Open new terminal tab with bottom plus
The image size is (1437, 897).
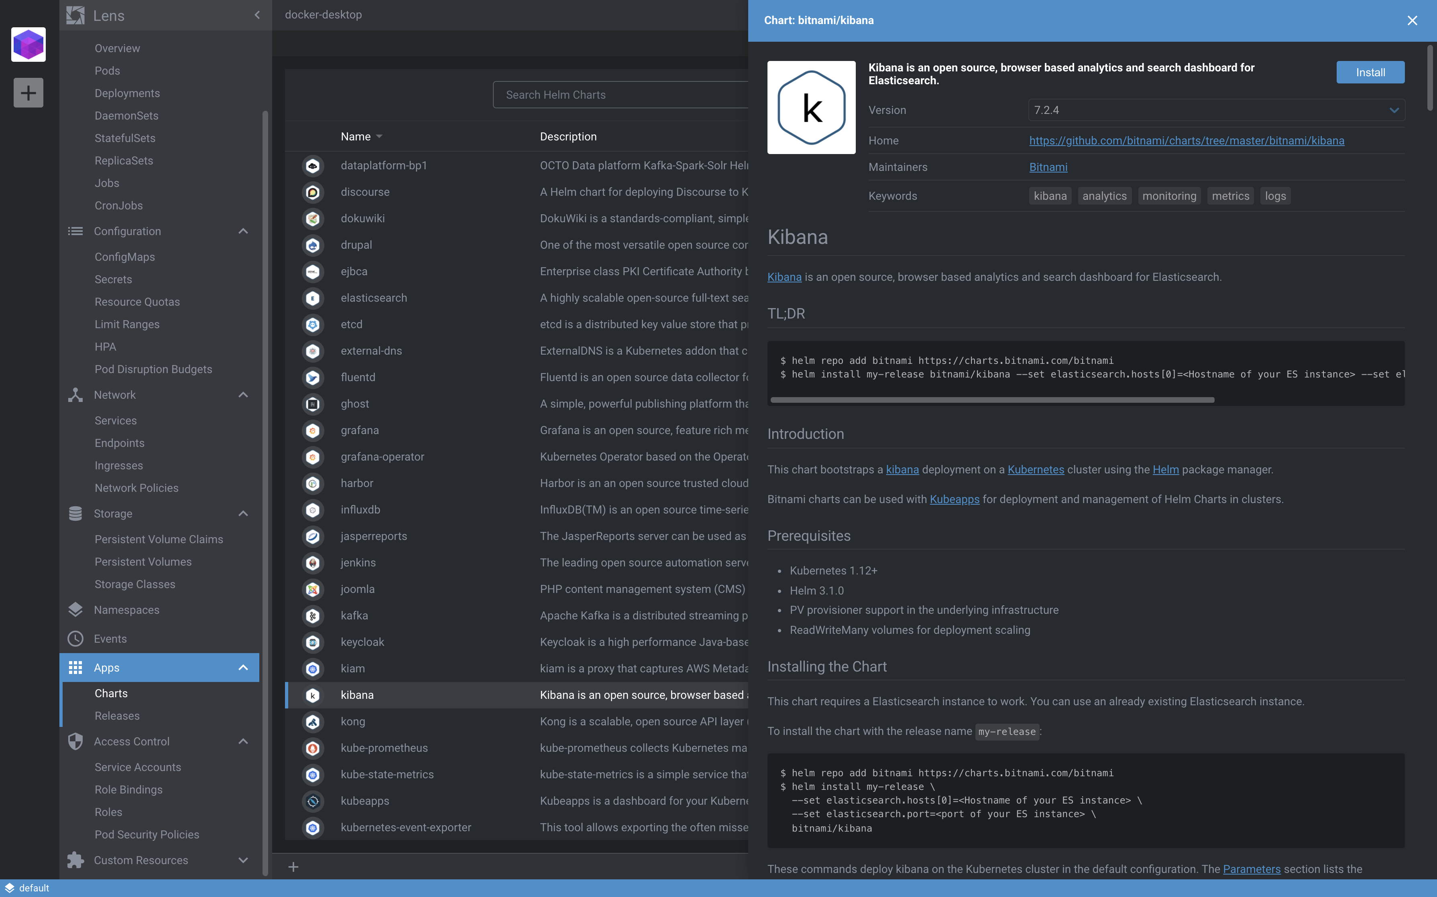click(293, 867)
